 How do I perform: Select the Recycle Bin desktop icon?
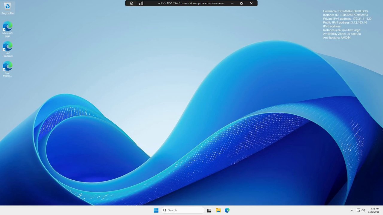[7, 8]
